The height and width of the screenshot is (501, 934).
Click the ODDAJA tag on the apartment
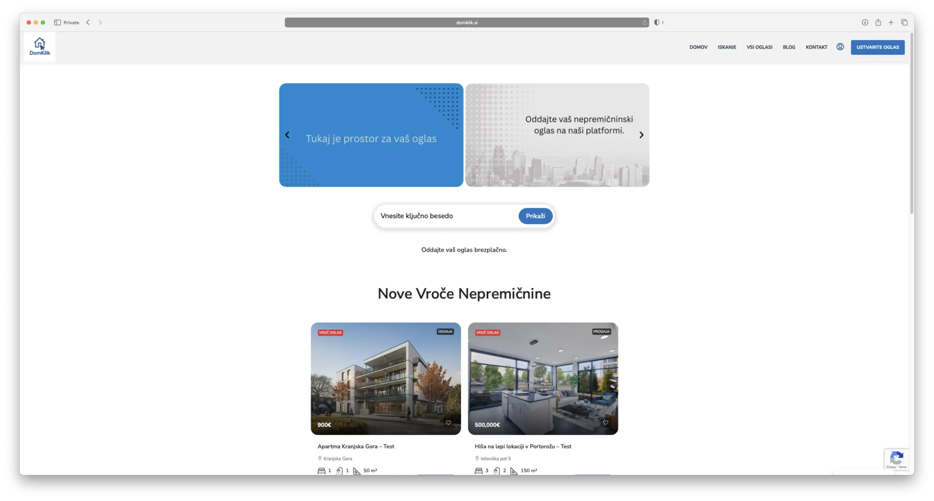(445, 331)
